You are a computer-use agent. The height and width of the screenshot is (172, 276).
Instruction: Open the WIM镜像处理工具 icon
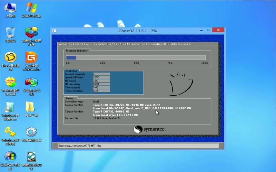[10, 83]
